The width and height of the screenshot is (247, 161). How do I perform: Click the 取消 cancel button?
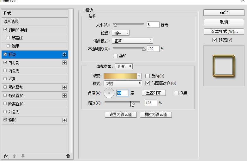point(224,22)
